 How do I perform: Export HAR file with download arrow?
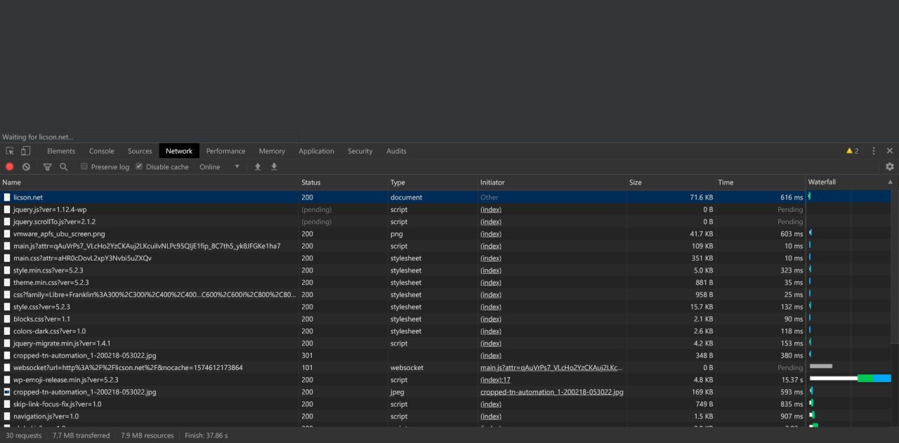(274, 167)
